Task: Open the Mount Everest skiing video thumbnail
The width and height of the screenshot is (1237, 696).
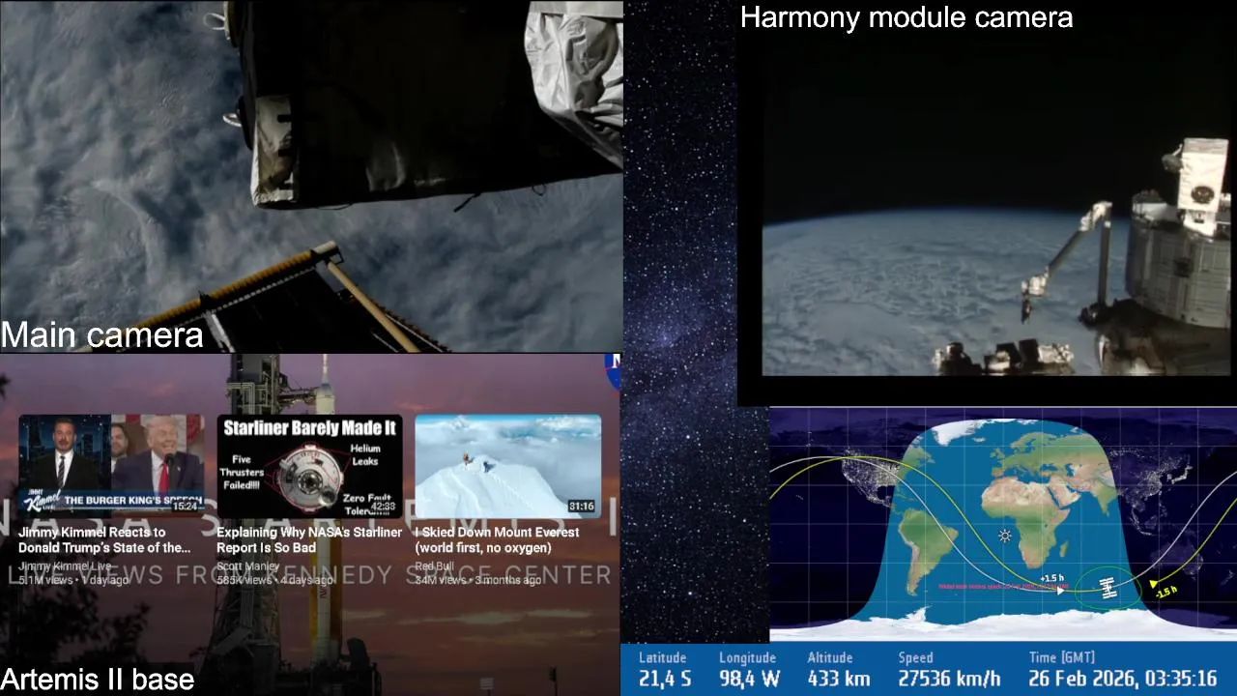Action: pyautogui.click(x=508, y=467)
